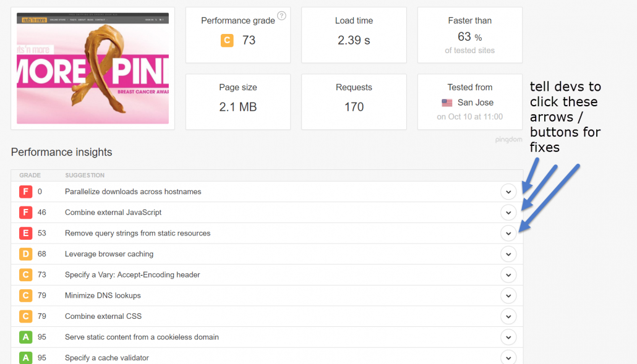
Task: Click the Requests count 170
Action: tap(354, 107)
